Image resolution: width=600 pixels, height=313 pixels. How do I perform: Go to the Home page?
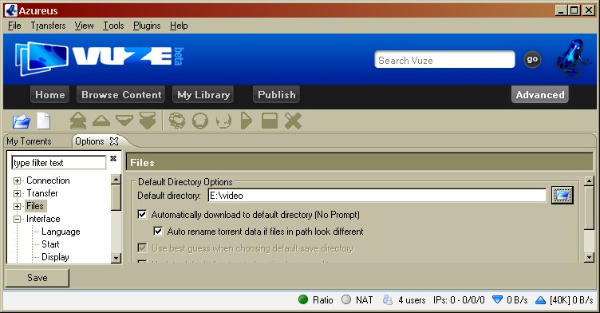coord(50,95)
